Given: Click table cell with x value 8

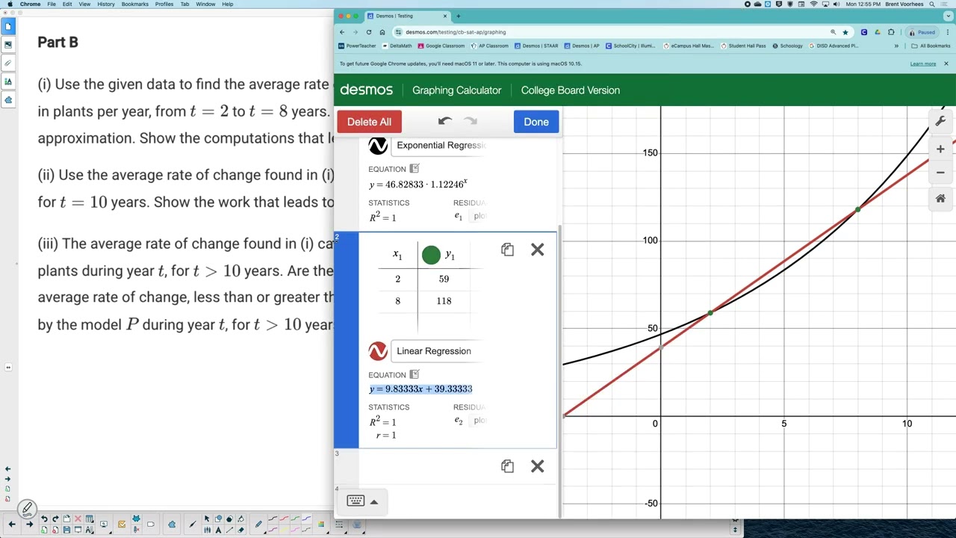Looking at the screenshot, I should point(397,300).
